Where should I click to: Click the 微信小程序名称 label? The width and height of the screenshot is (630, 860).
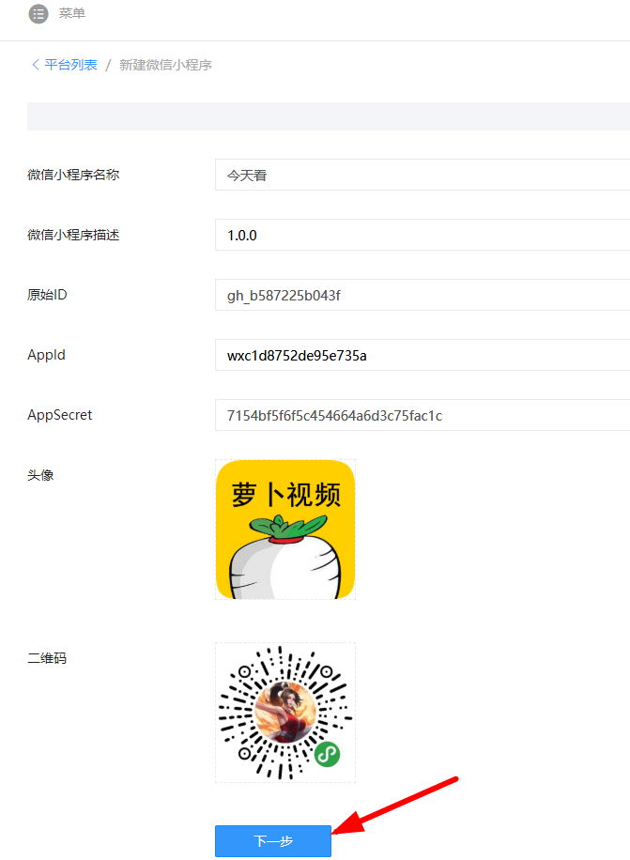(73, 175)
